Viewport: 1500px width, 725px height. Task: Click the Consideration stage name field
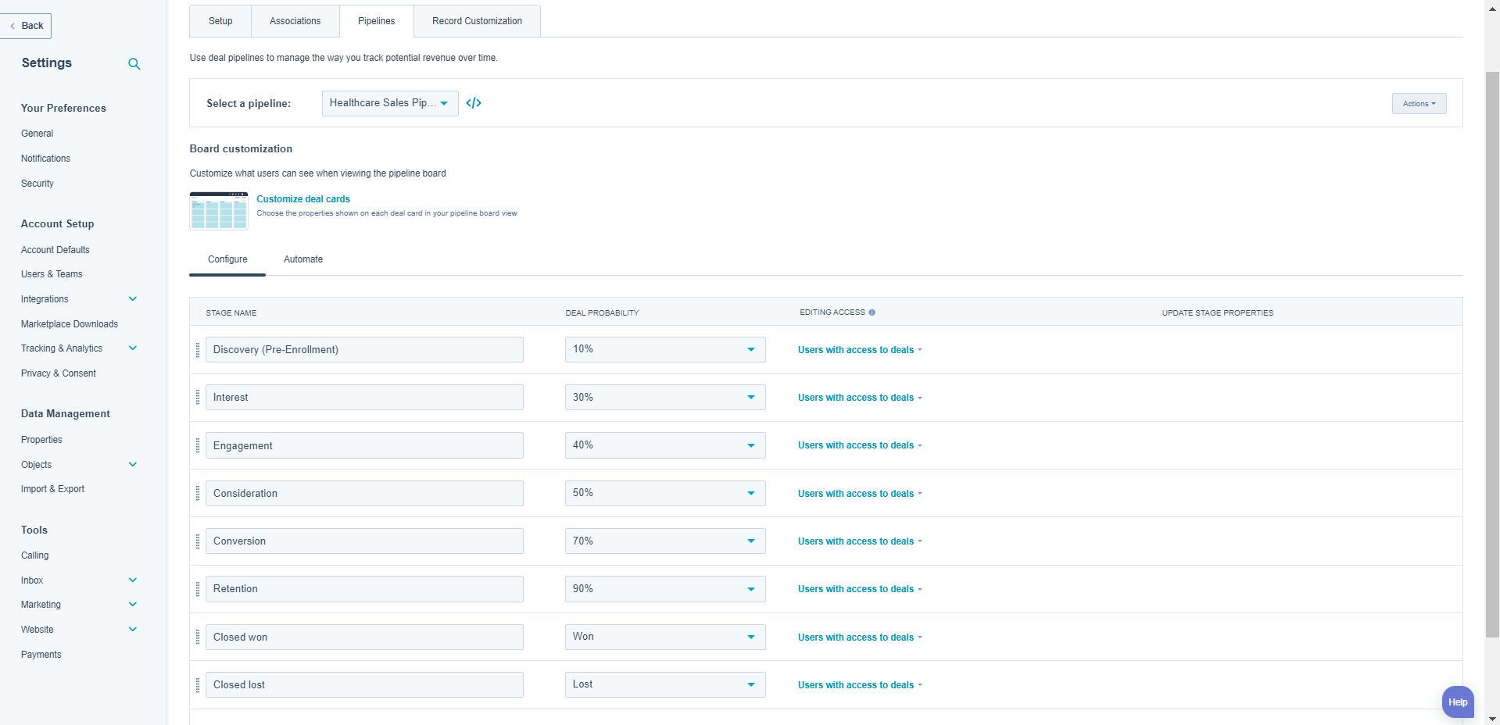(364, 493)
